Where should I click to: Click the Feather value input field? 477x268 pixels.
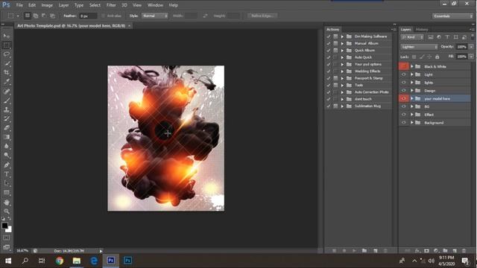(x=88, y=16)
